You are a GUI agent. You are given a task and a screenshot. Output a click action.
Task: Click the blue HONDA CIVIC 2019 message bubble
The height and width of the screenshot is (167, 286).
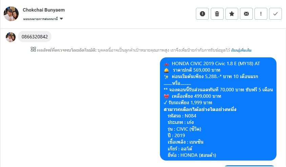[x=218, y=109]
